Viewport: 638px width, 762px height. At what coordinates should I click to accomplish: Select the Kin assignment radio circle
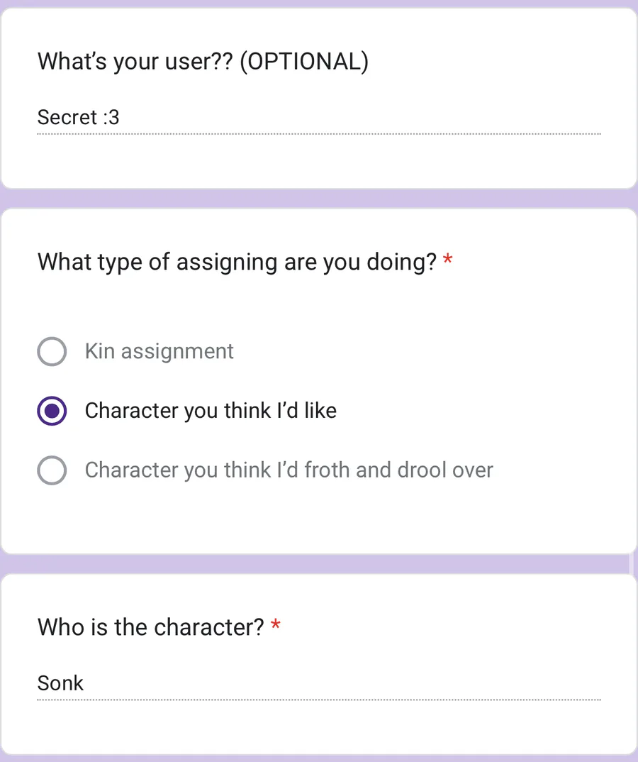click(52, 351)
